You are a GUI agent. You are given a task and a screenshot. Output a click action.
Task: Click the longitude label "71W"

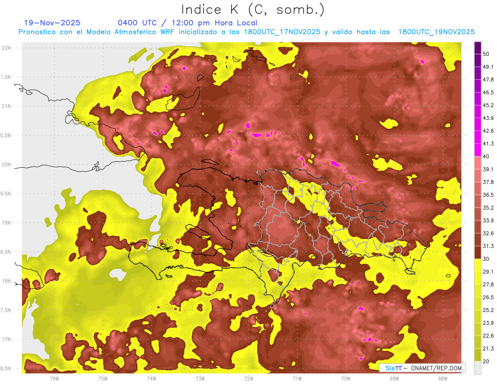(297, 379)
